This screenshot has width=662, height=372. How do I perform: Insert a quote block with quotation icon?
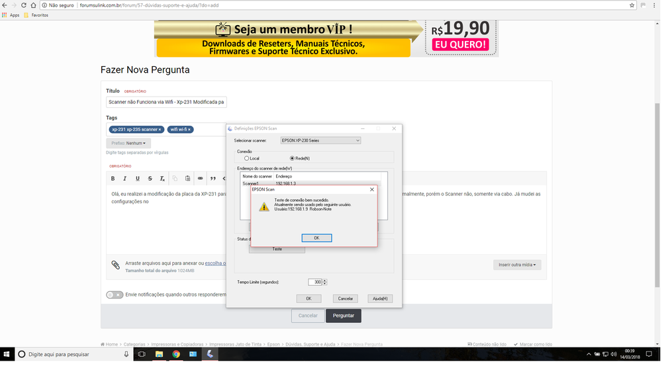click(x=213, y=179)
